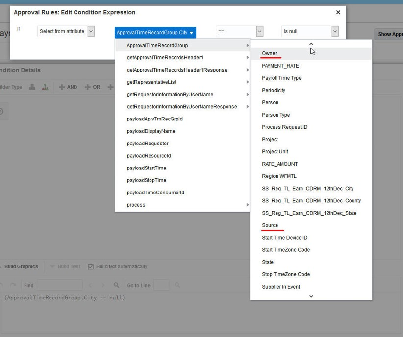Screen dimensions: 403x337
Task: Click the previous match arrow
Action: 91,285
